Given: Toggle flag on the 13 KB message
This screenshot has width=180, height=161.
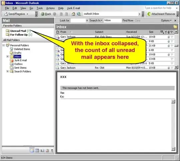Looking at the screenshot, I should pyautogui.click(x=172, y=59).
